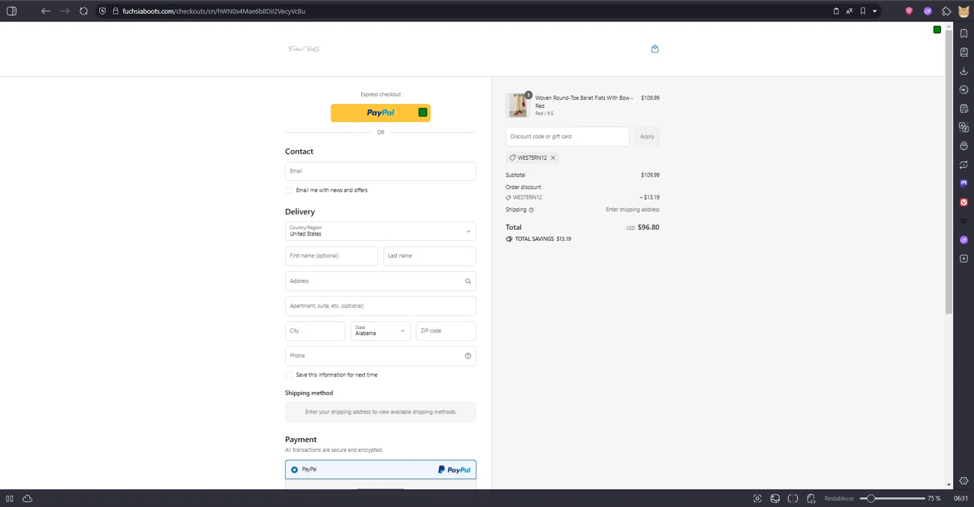Check Save this information for next time
The height and width of the screenshot is (507, 974).
(x=289, y=375)
